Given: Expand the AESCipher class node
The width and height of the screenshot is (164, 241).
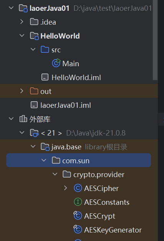Looking at the screenshot, I should click(x=66, y=188).
